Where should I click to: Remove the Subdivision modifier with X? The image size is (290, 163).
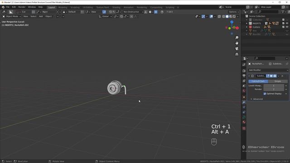(x=282, y=76)
